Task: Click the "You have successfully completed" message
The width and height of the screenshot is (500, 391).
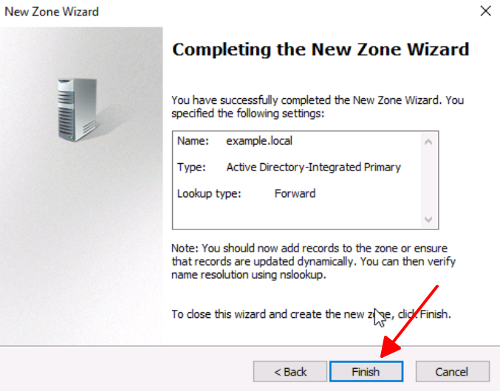Action: tap(318, 107)
